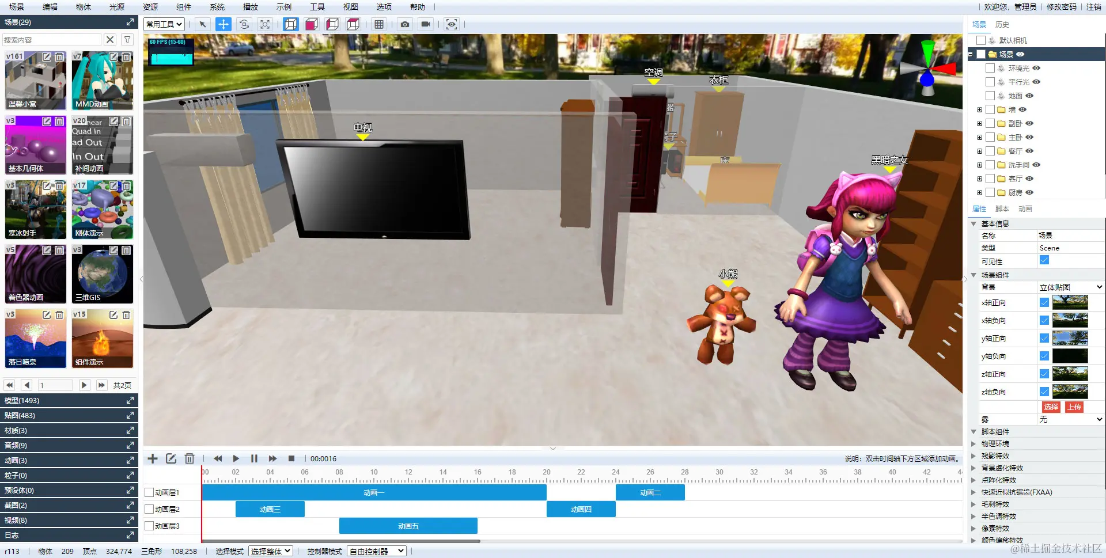Image resolution: width=1106 pixels, height=558 pixels.
Task: Select the scale tool
Action: tap(265, 24)
